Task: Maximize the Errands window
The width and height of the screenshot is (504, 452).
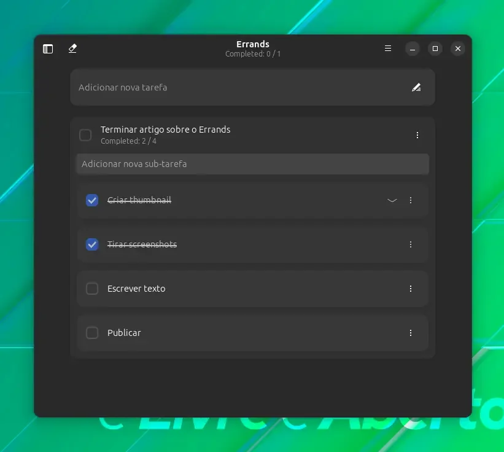Action: 435,49
